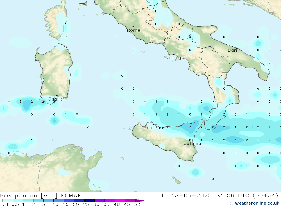Click the 10 legend scale value
The height and width of the screenshot is (206, 281).
56,204
